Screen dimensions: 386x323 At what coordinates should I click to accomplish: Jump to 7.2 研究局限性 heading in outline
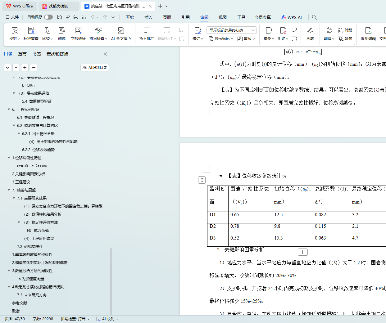point(30,247)
